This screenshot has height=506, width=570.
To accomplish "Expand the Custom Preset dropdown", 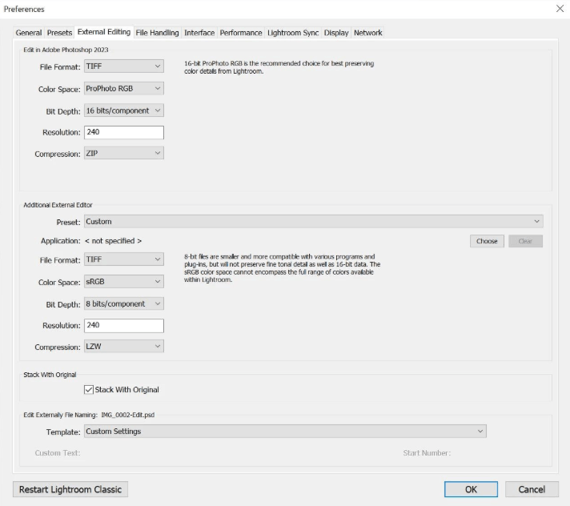I will pos(314,221).
